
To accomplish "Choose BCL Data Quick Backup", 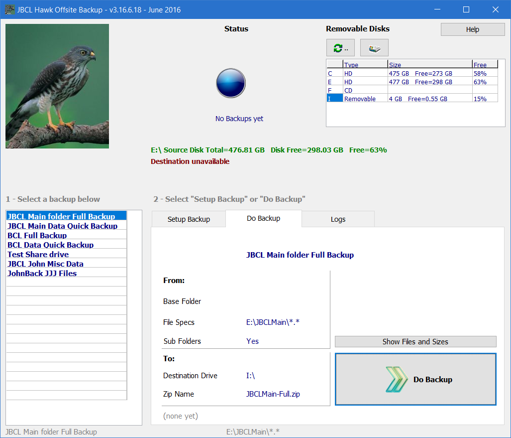I will (51, 245).
